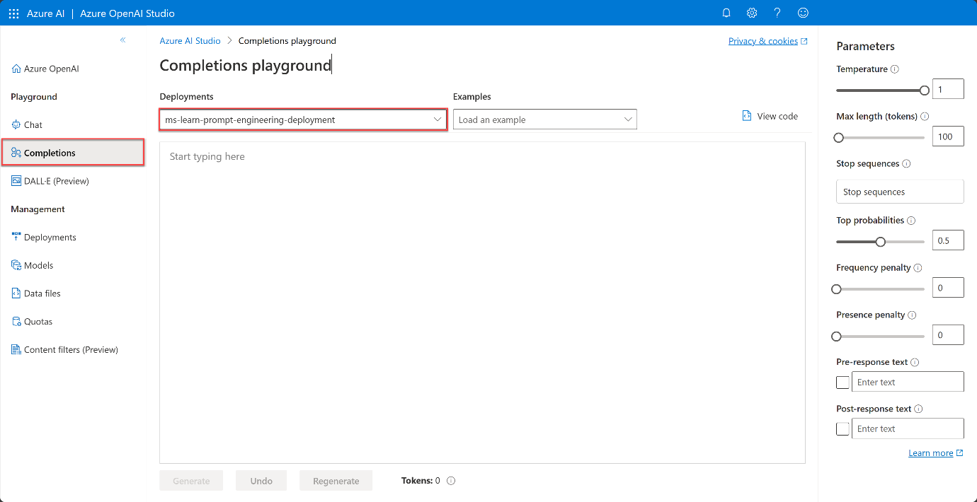Show Frequency penalty info icon
The width and height of the screenshot is (977, 502).
pos(918,268)
